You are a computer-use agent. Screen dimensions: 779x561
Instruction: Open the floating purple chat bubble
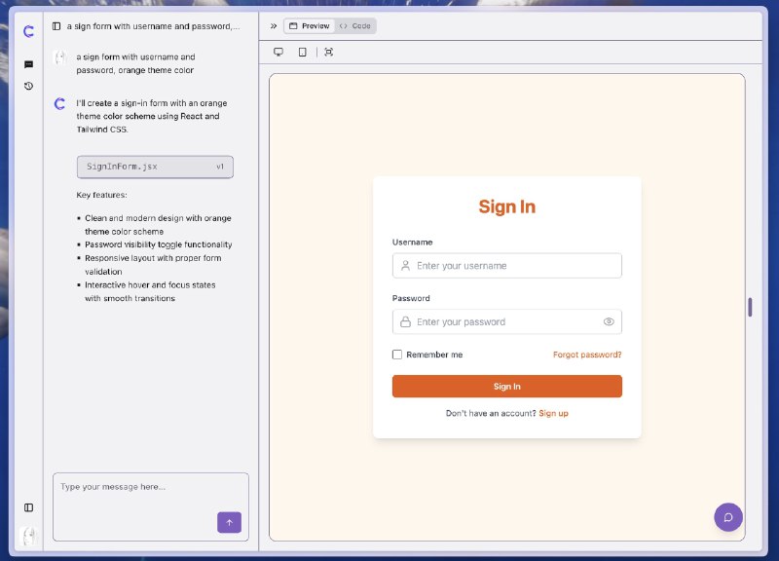[728, 517]
